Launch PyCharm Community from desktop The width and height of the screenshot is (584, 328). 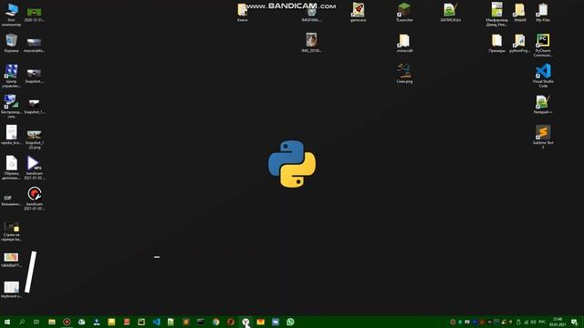(x=543, y=46)
